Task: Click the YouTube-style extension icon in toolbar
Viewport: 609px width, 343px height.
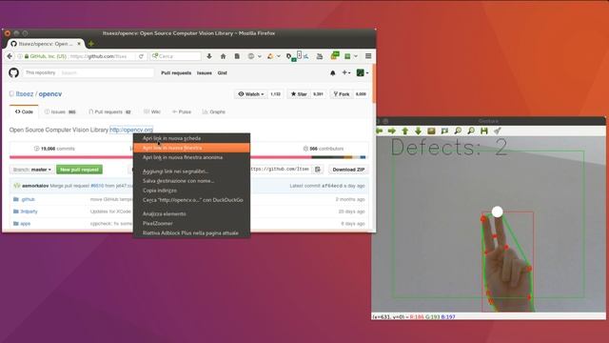Action: [x=320, y=56]
